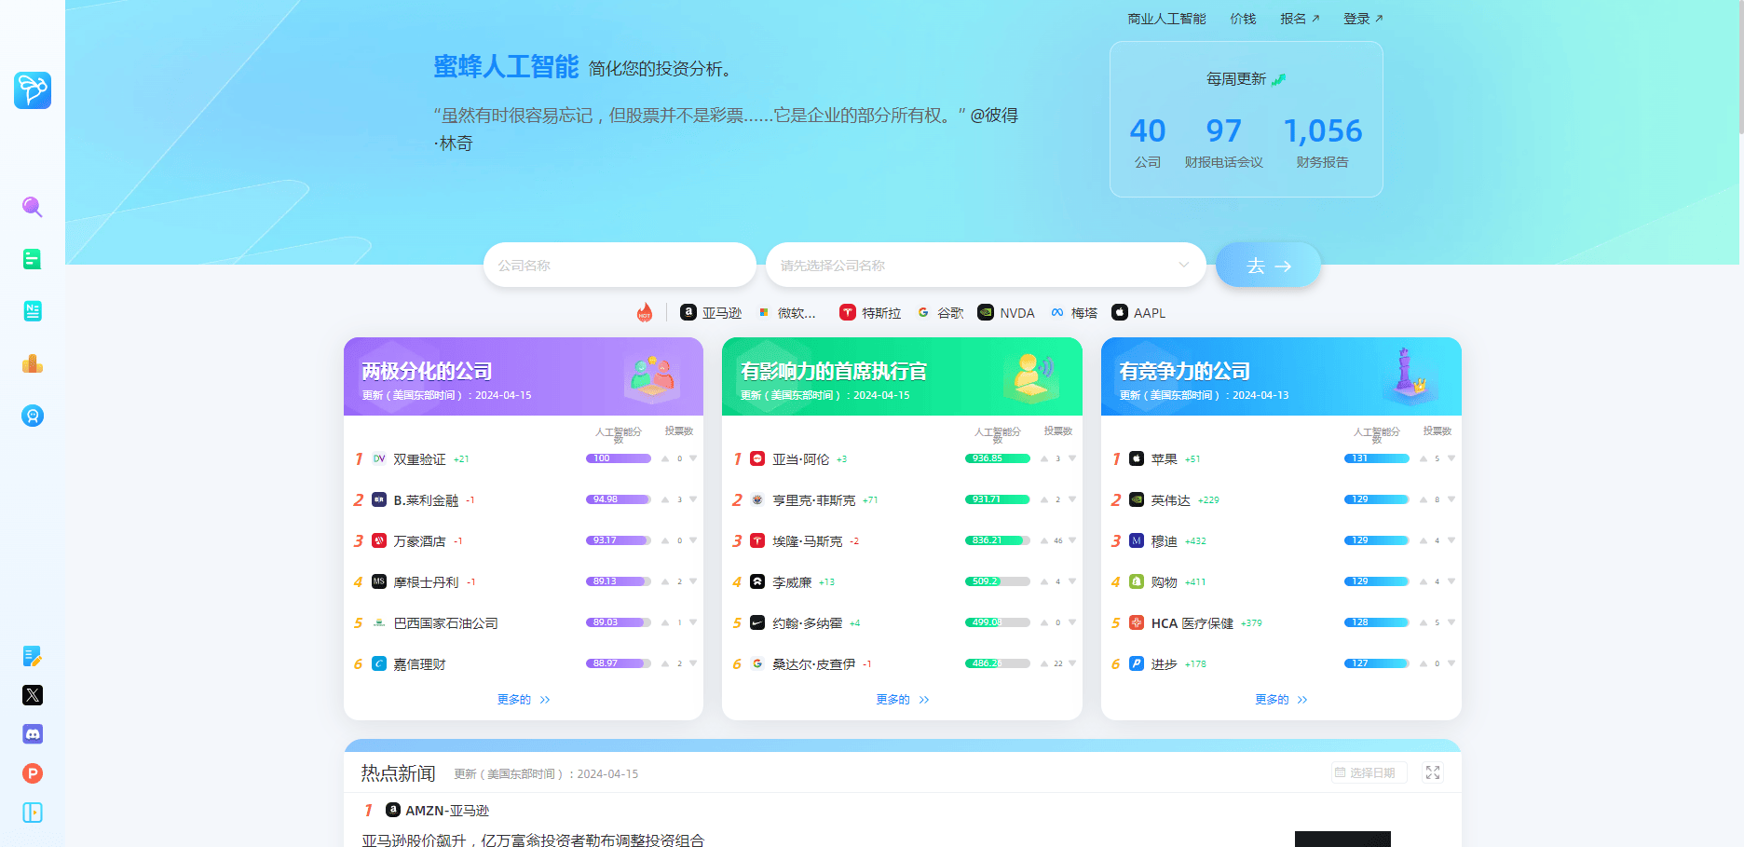Click the fullscreen expand icon in 热点新闻
The image size is (1744, 847).
[x=1433, y=772]
